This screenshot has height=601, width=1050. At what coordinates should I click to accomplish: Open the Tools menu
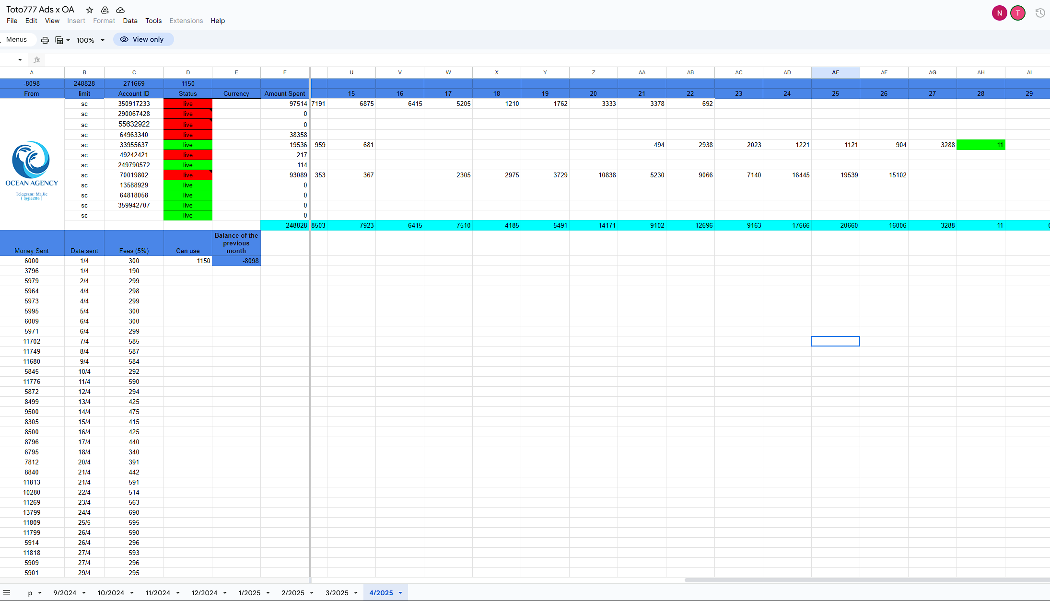(x=153, y=21)
